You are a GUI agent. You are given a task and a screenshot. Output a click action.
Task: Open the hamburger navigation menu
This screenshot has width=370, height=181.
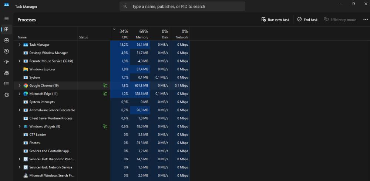click(x=7, y=18)
